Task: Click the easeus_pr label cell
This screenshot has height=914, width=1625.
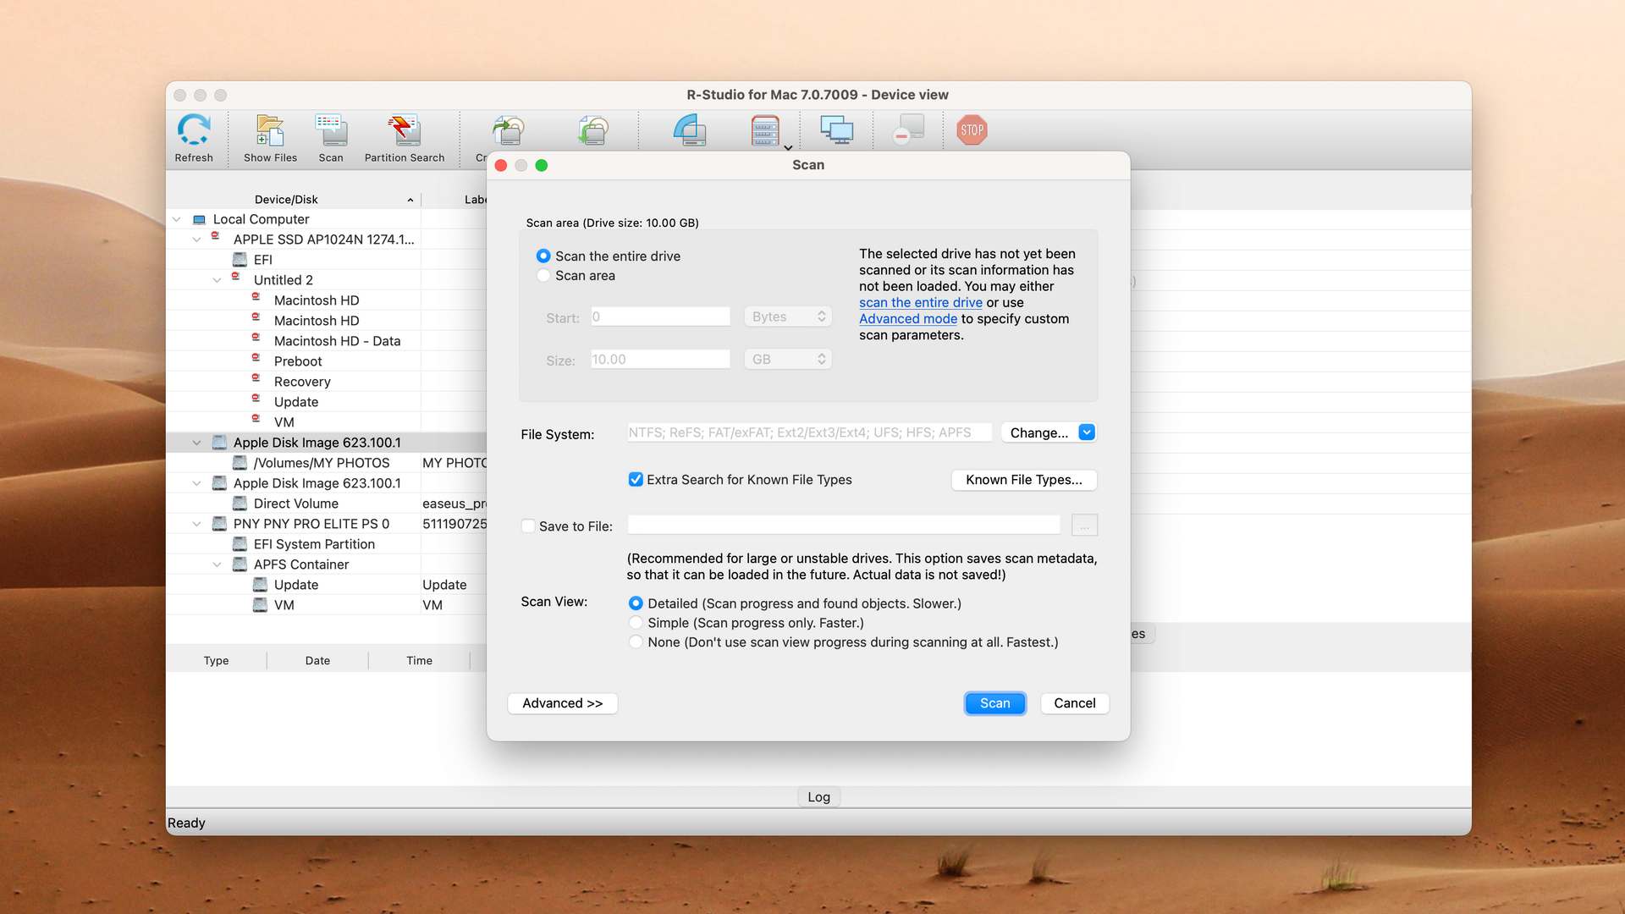Action: coord(454,504)
